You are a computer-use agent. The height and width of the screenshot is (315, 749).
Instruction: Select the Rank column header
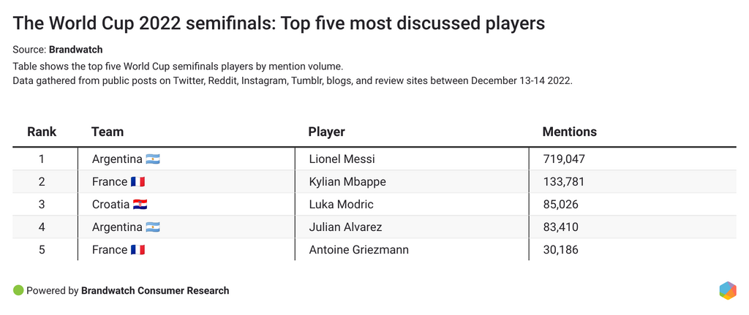point(42,132)
